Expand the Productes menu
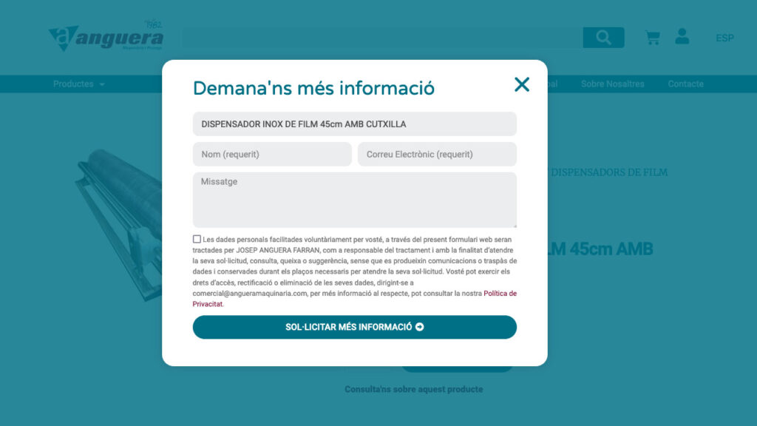 click(x=78, y=84)
